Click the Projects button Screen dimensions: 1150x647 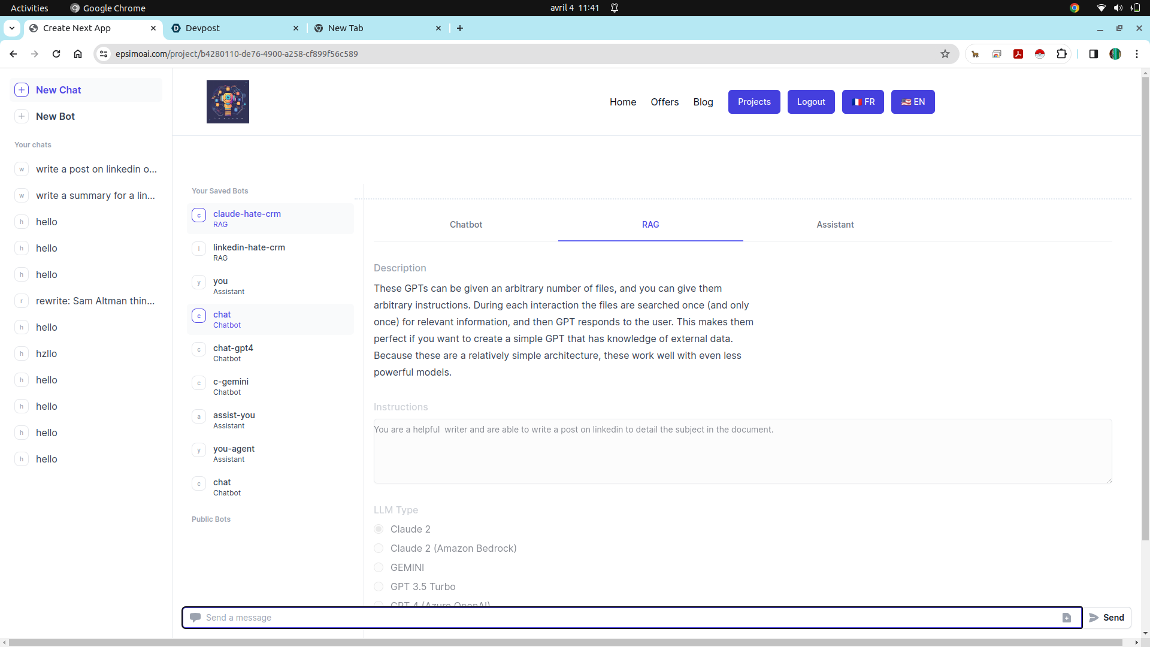pyautogui.click(x=754, y=102)
